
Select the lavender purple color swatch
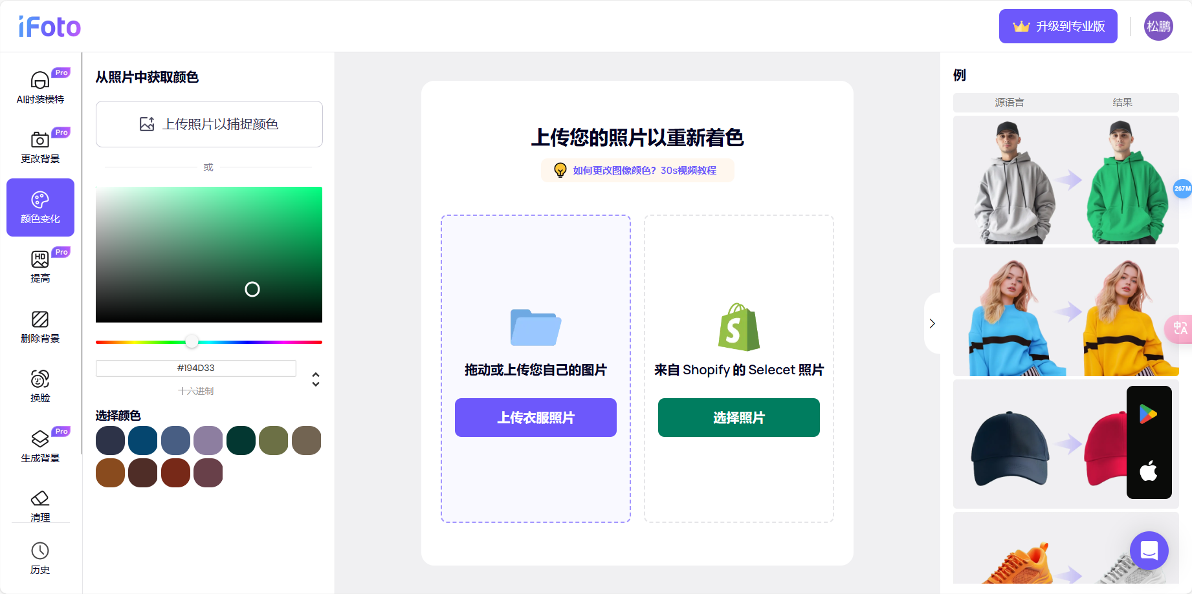(208, 440)
